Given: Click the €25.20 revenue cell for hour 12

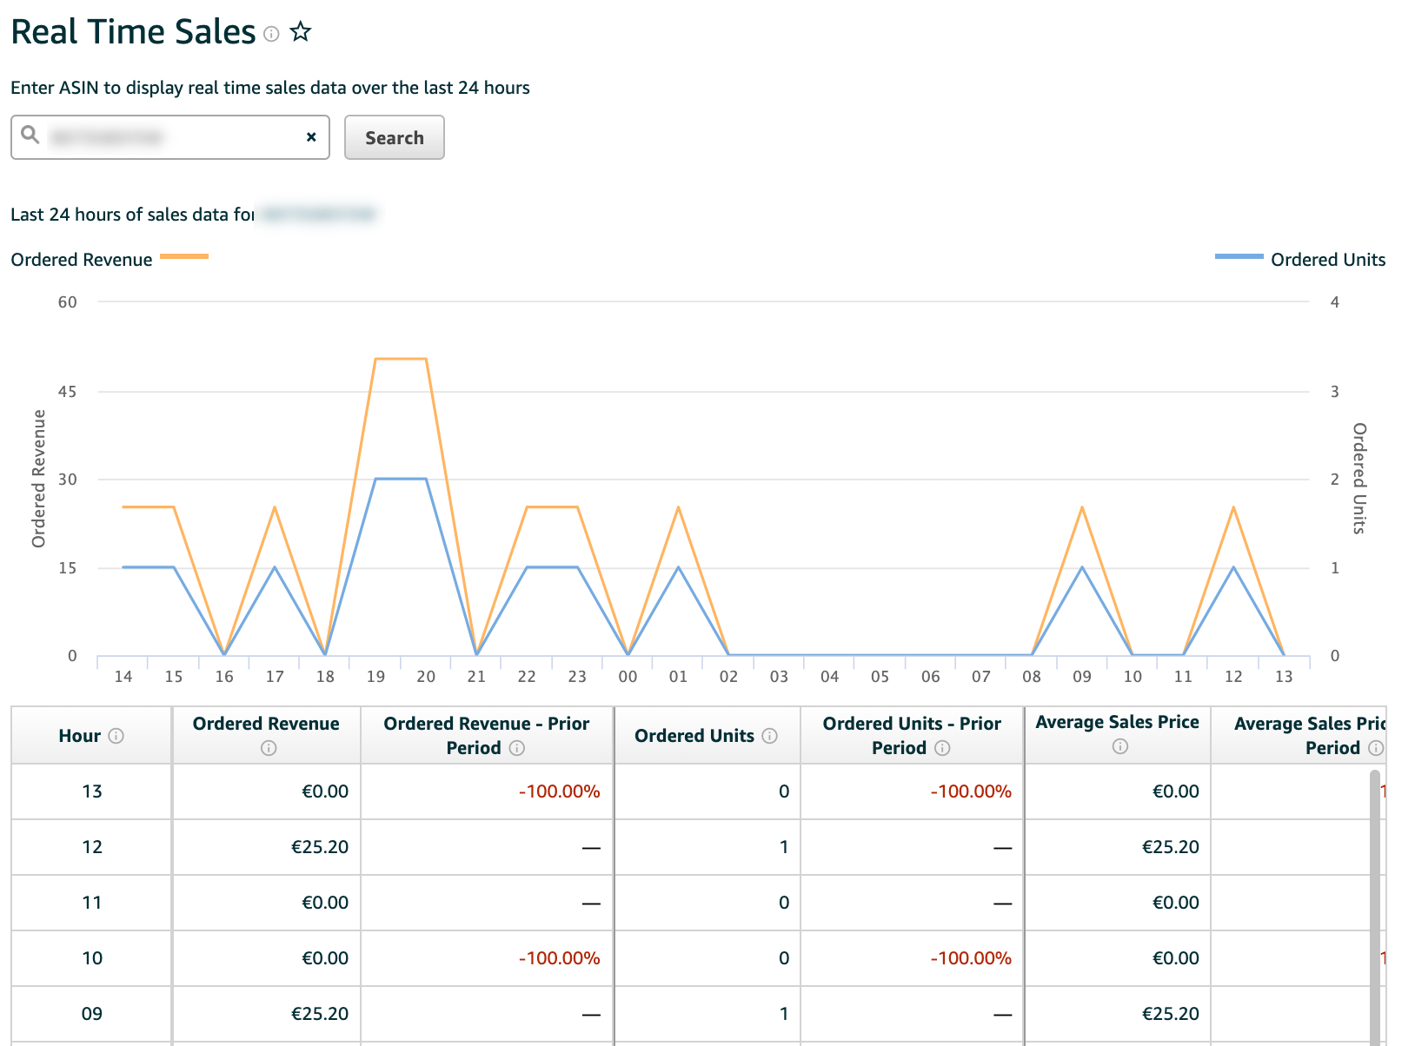Looking at the screenshot, I should 322,847.
